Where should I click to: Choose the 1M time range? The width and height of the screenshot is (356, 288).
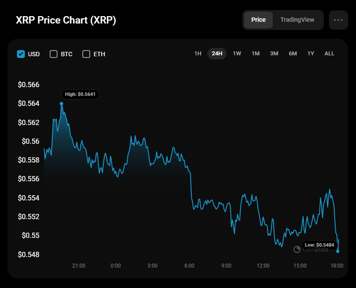255,54
